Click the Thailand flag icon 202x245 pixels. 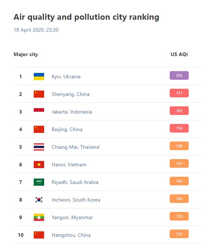click(39, 147)
